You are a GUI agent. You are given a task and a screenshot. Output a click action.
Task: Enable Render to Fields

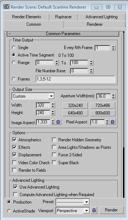click(14, 170)
